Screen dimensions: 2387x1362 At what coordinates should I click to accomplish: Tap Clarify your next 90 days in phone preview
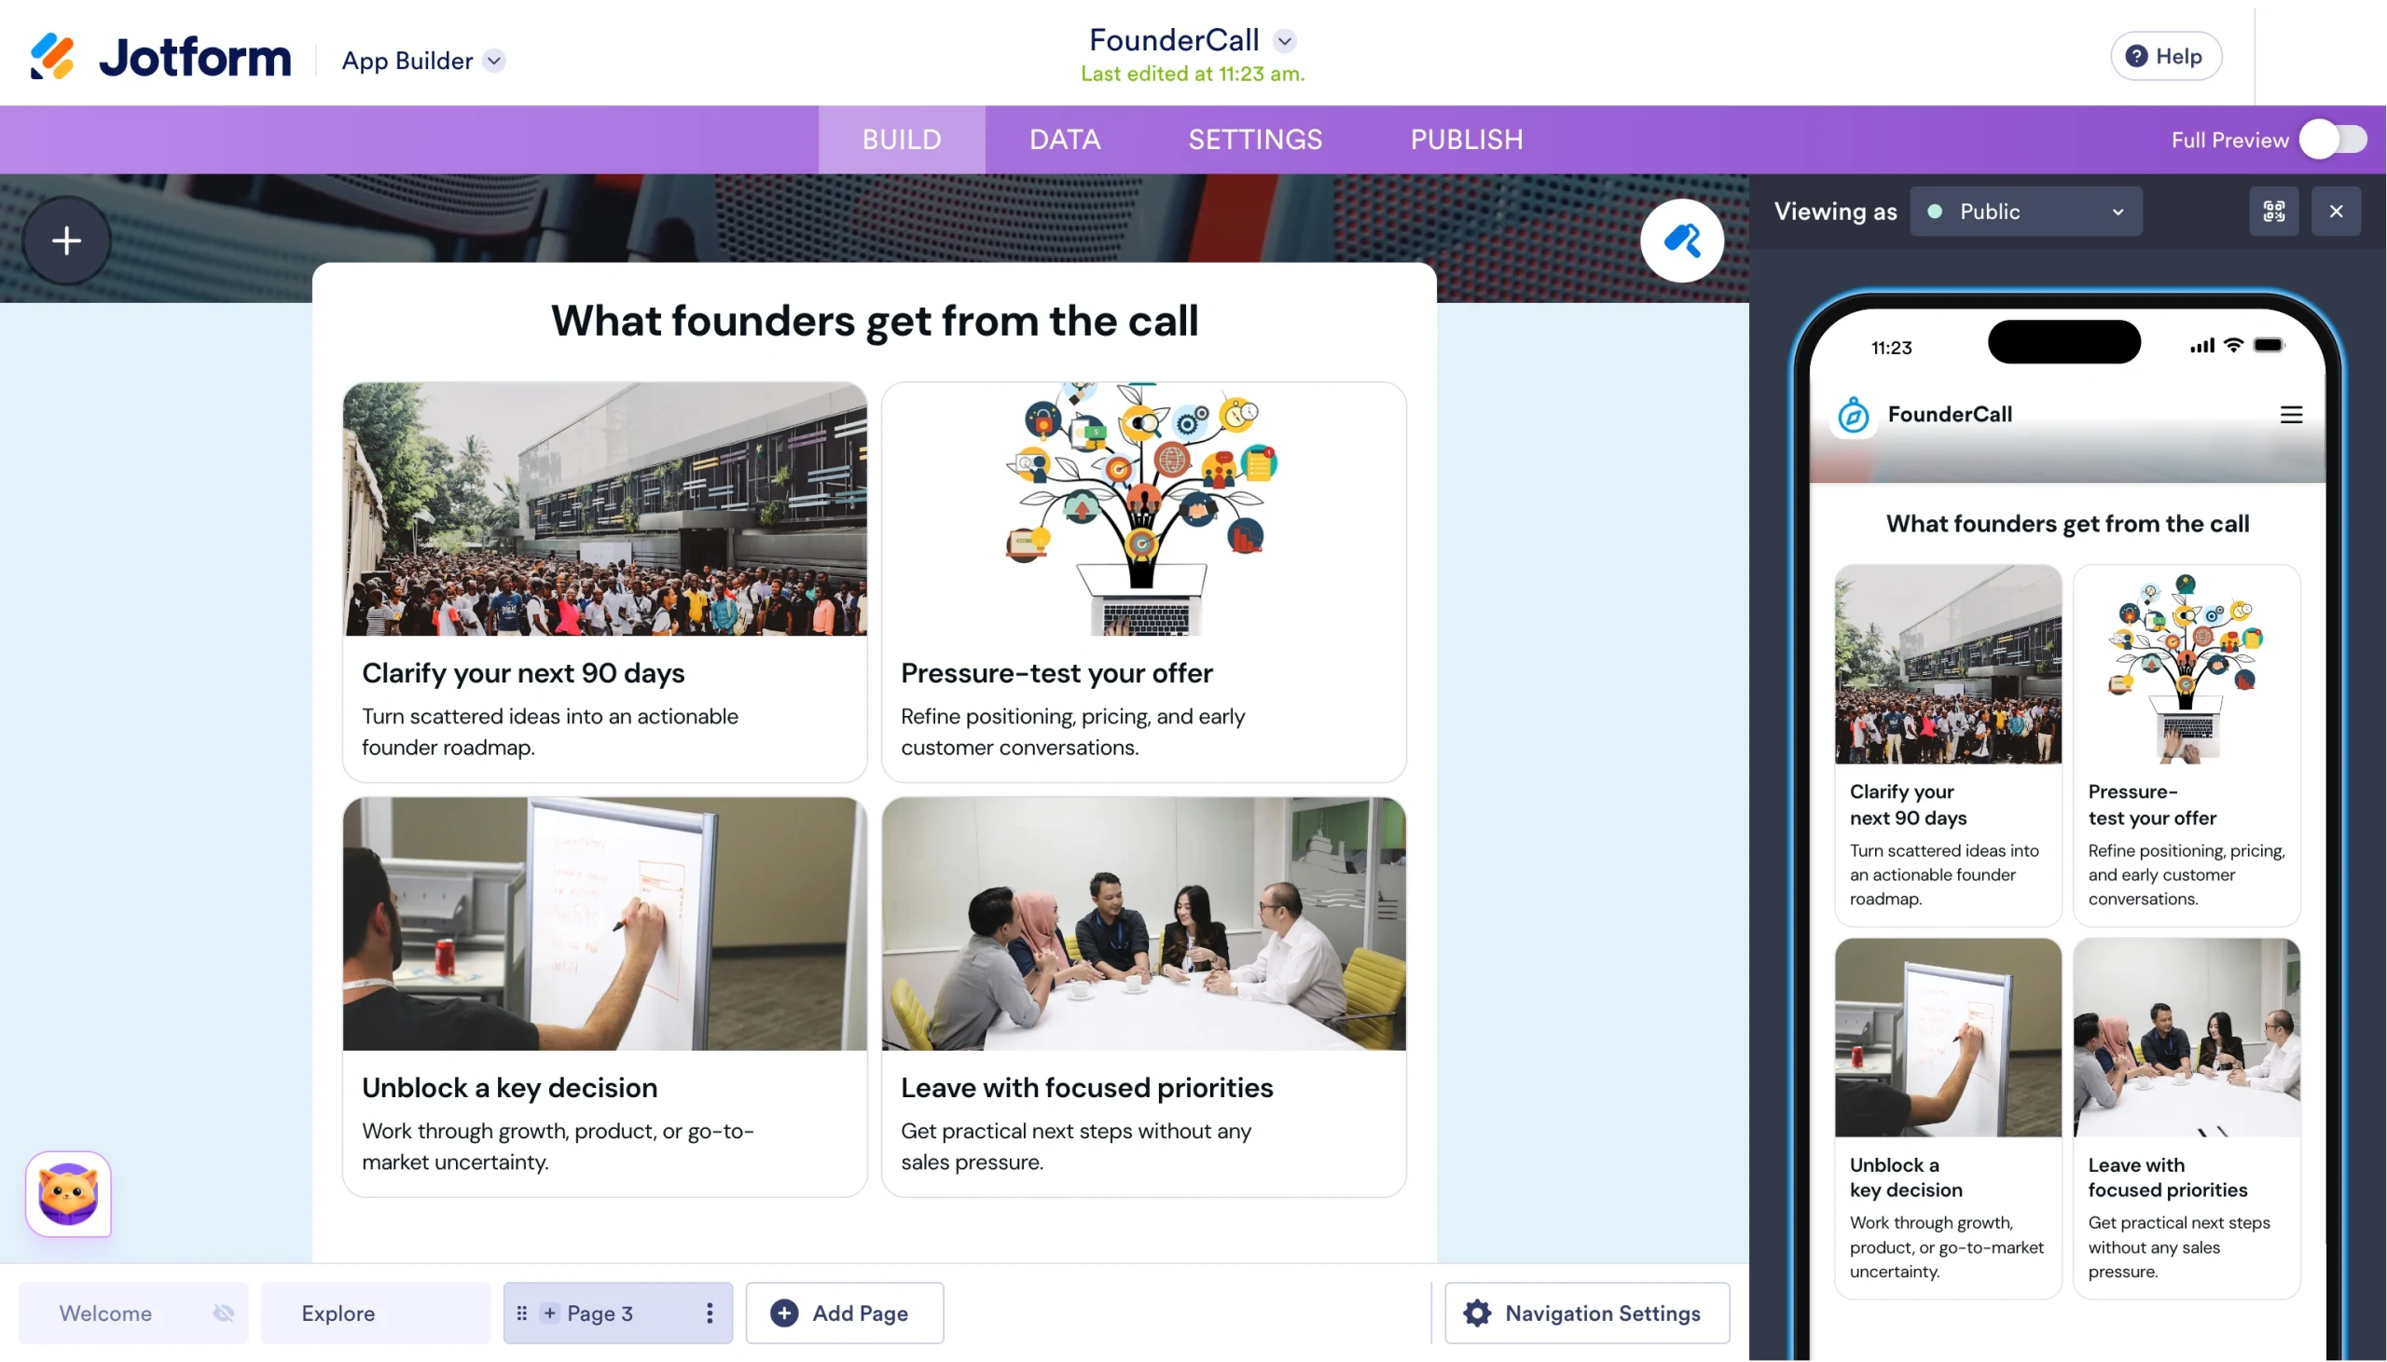[1947, 745]
